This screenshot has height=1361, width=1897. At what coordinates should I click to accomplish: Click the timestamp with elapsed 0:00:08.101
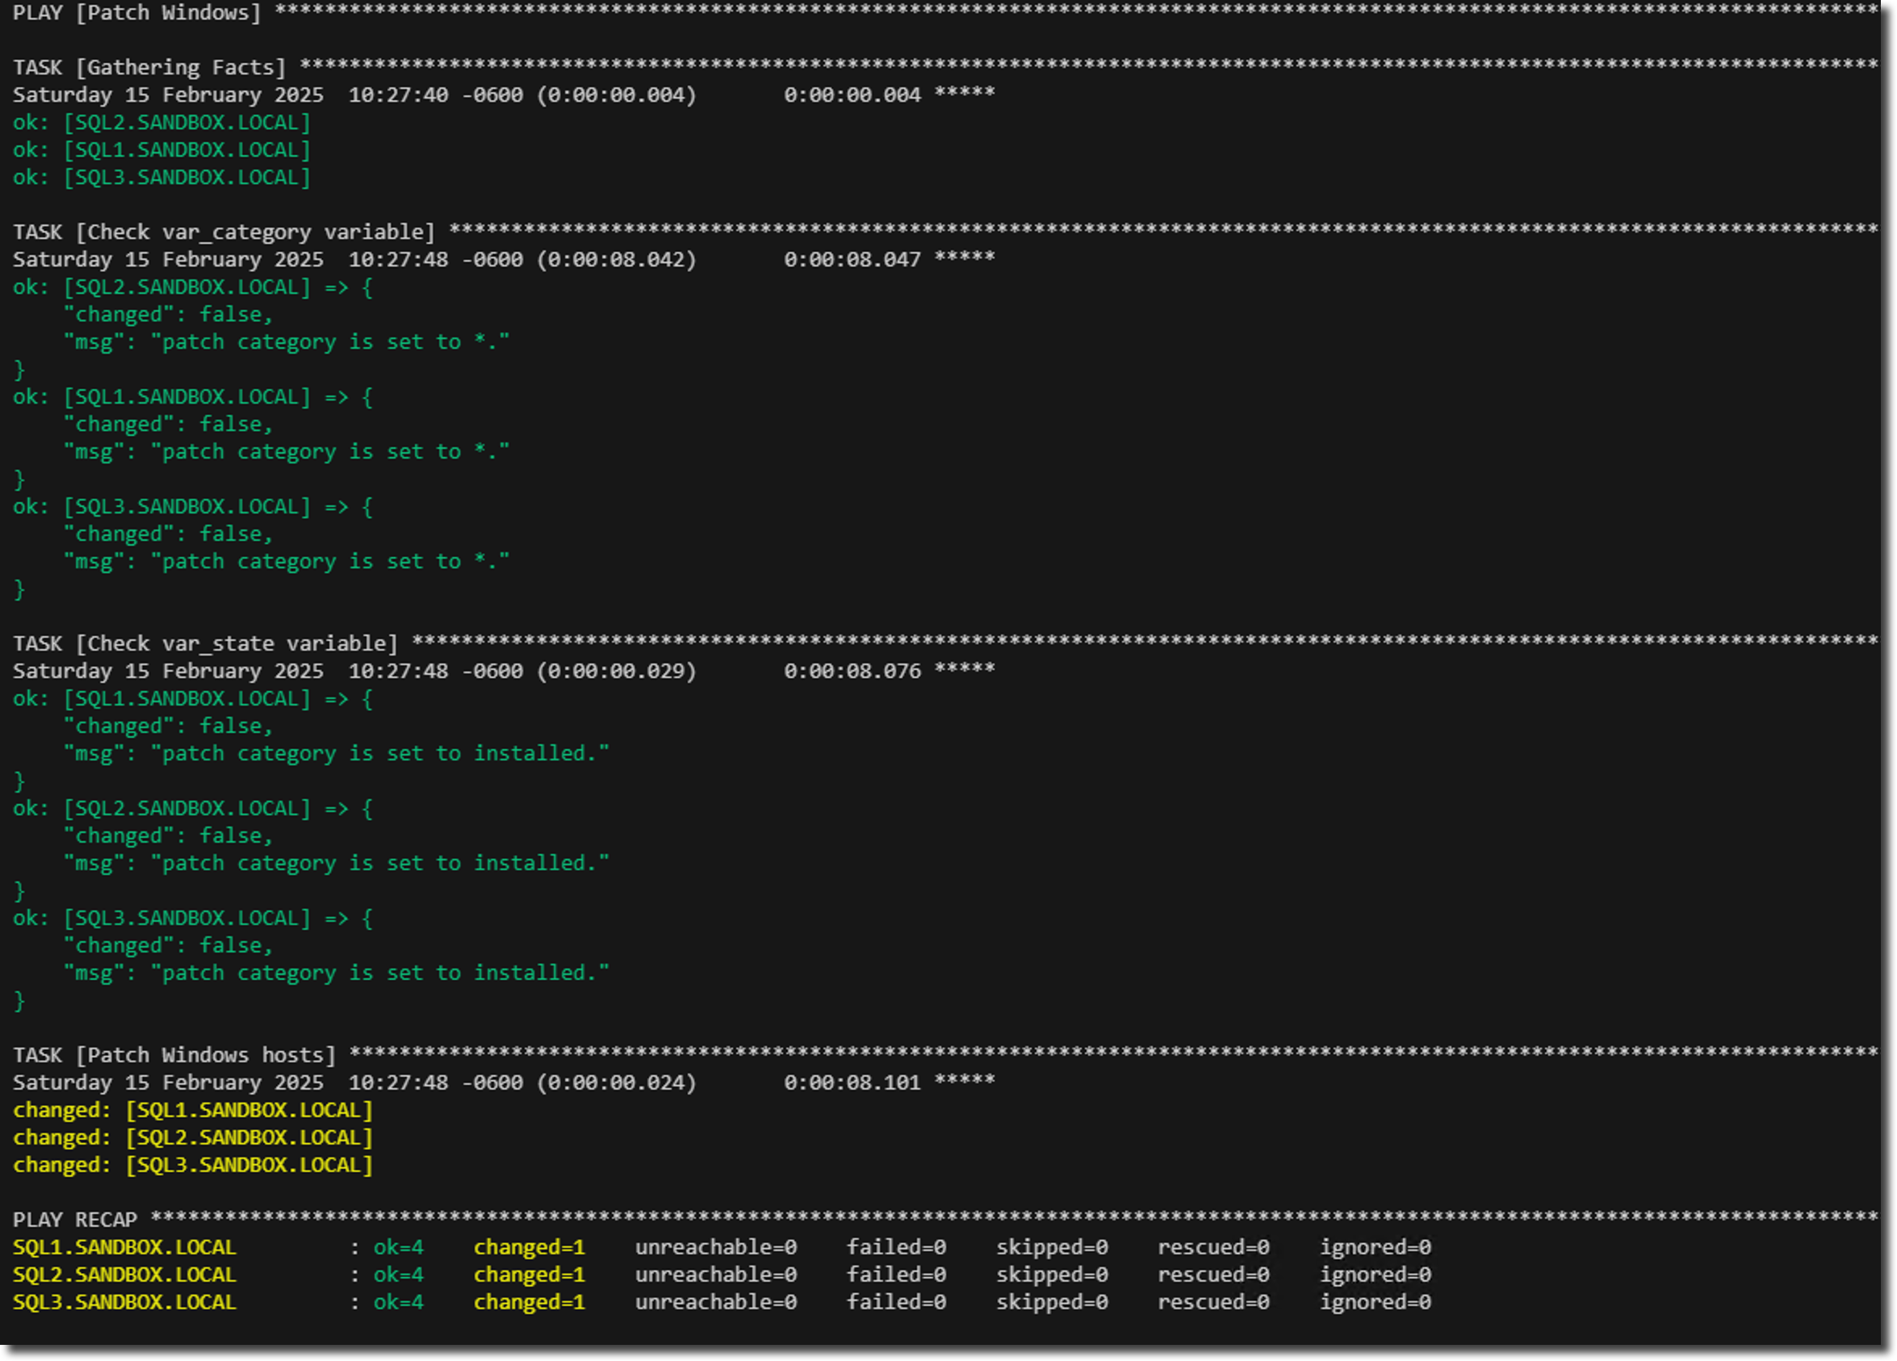(x=504, y=1083)
